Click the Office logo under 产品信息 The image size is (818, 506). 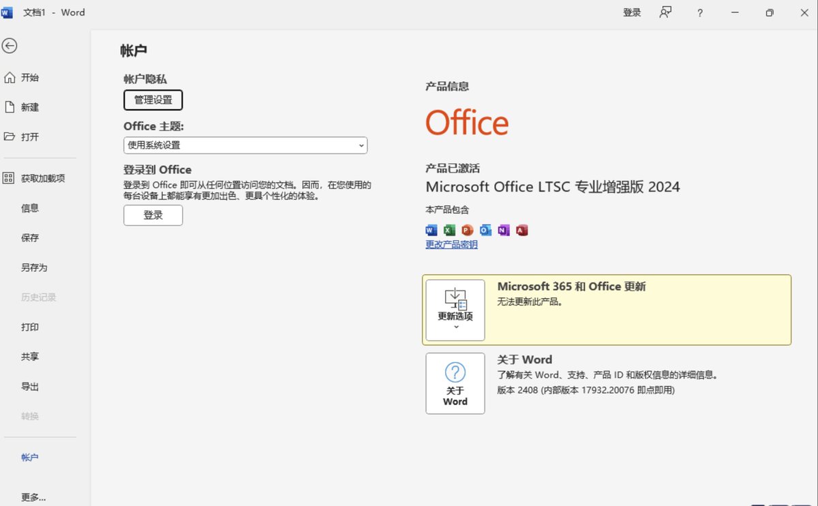click(467, 123)
